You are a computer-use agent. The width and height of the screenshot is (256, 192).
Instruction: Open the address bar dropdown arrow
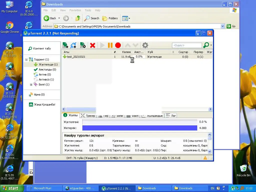point(222,26)
